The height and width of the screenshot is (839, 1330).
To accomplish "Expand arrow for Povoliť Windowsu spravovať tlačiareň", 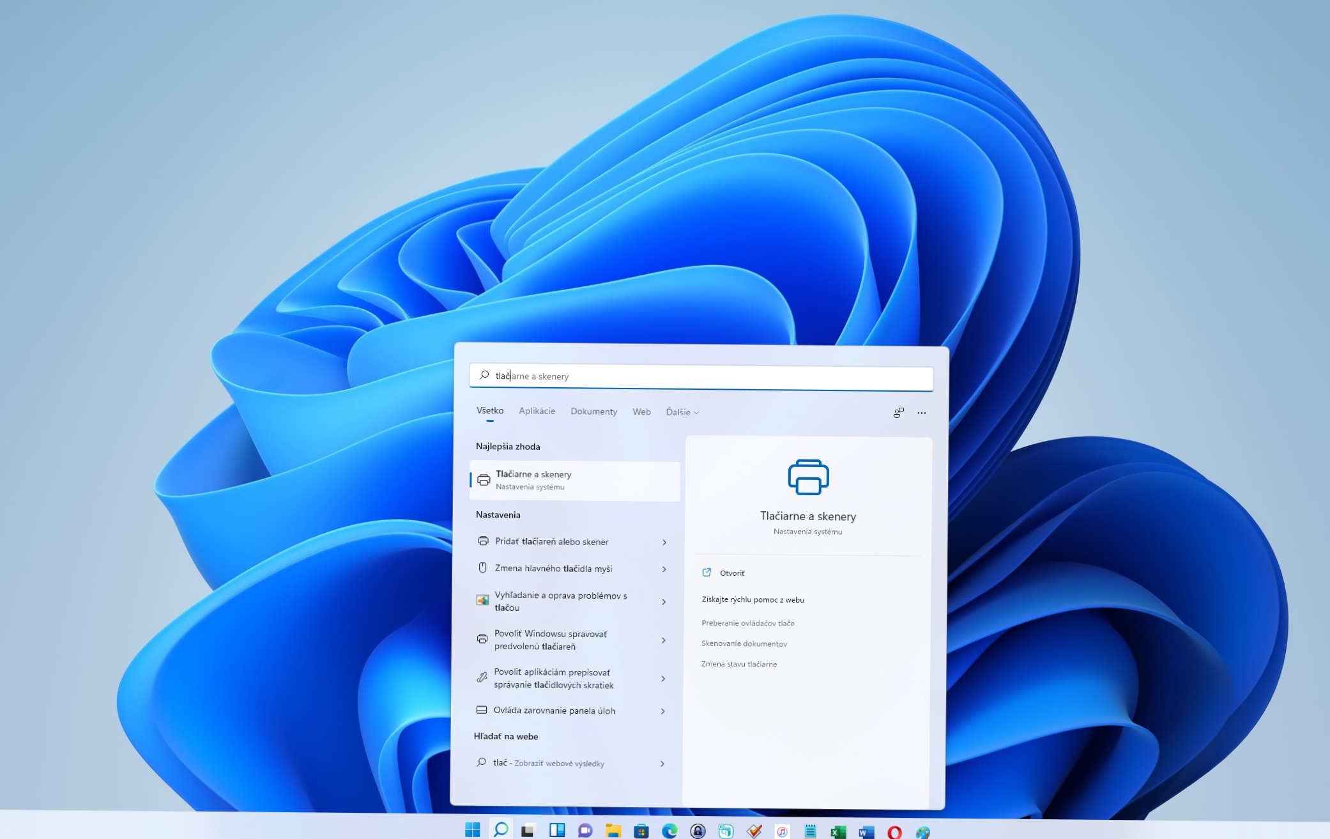I will coord(664,640).
